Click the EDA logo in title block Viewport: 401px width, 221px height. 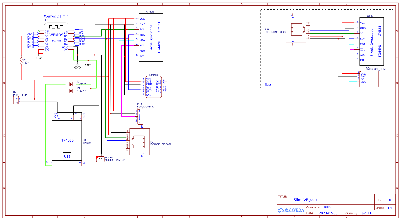tap(291, 210)
